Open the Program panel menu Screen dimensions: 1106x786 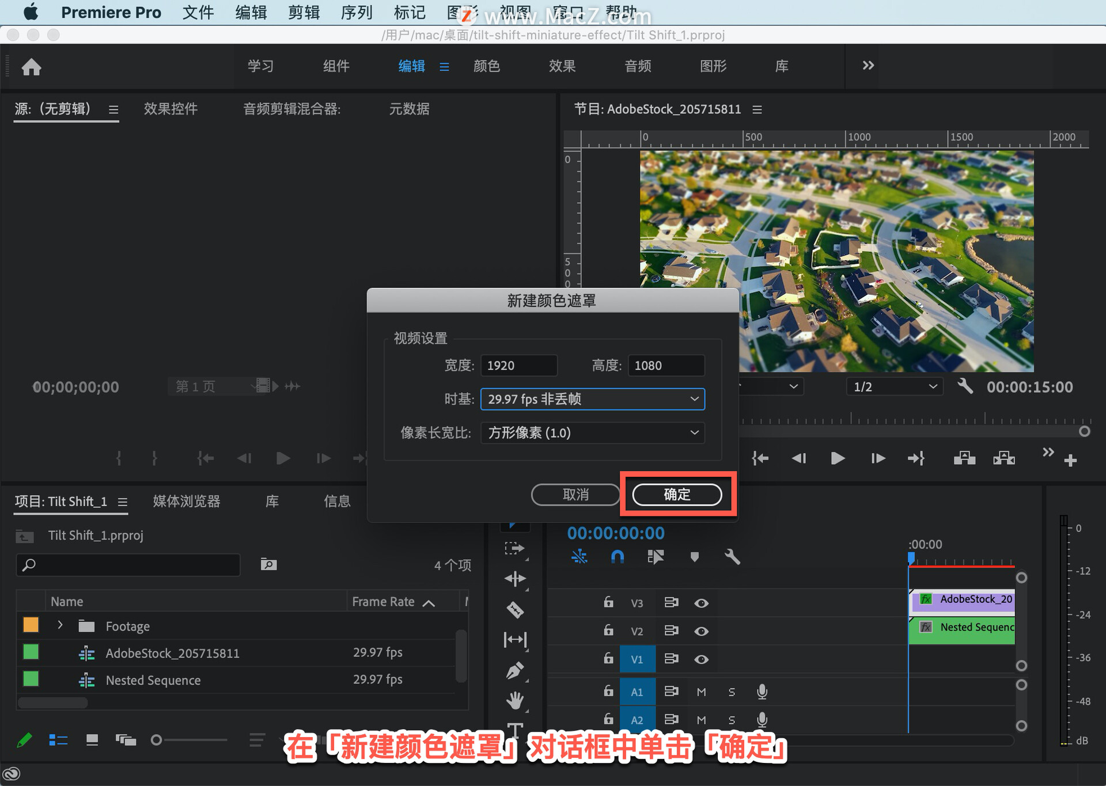757,109
